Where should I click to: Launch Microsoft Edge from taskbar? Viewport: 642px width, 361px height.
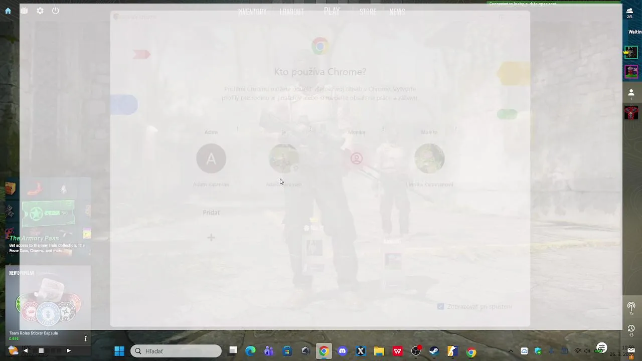(250, 351)
